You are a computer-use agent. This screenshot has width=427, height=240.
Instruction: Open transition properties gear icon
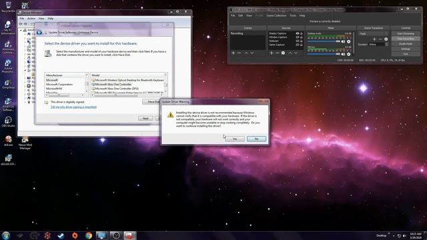pyautogui.click(x=386, y=39)
